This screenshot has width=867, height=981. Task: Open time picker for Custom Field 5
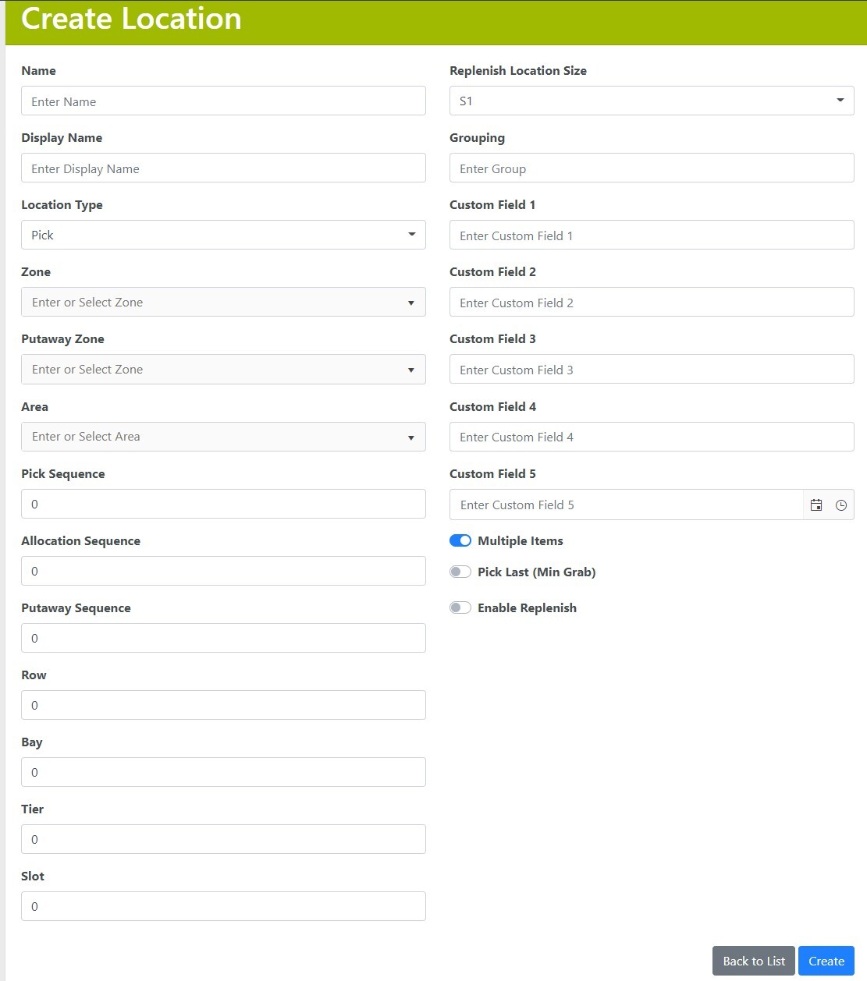pos(841,505)
